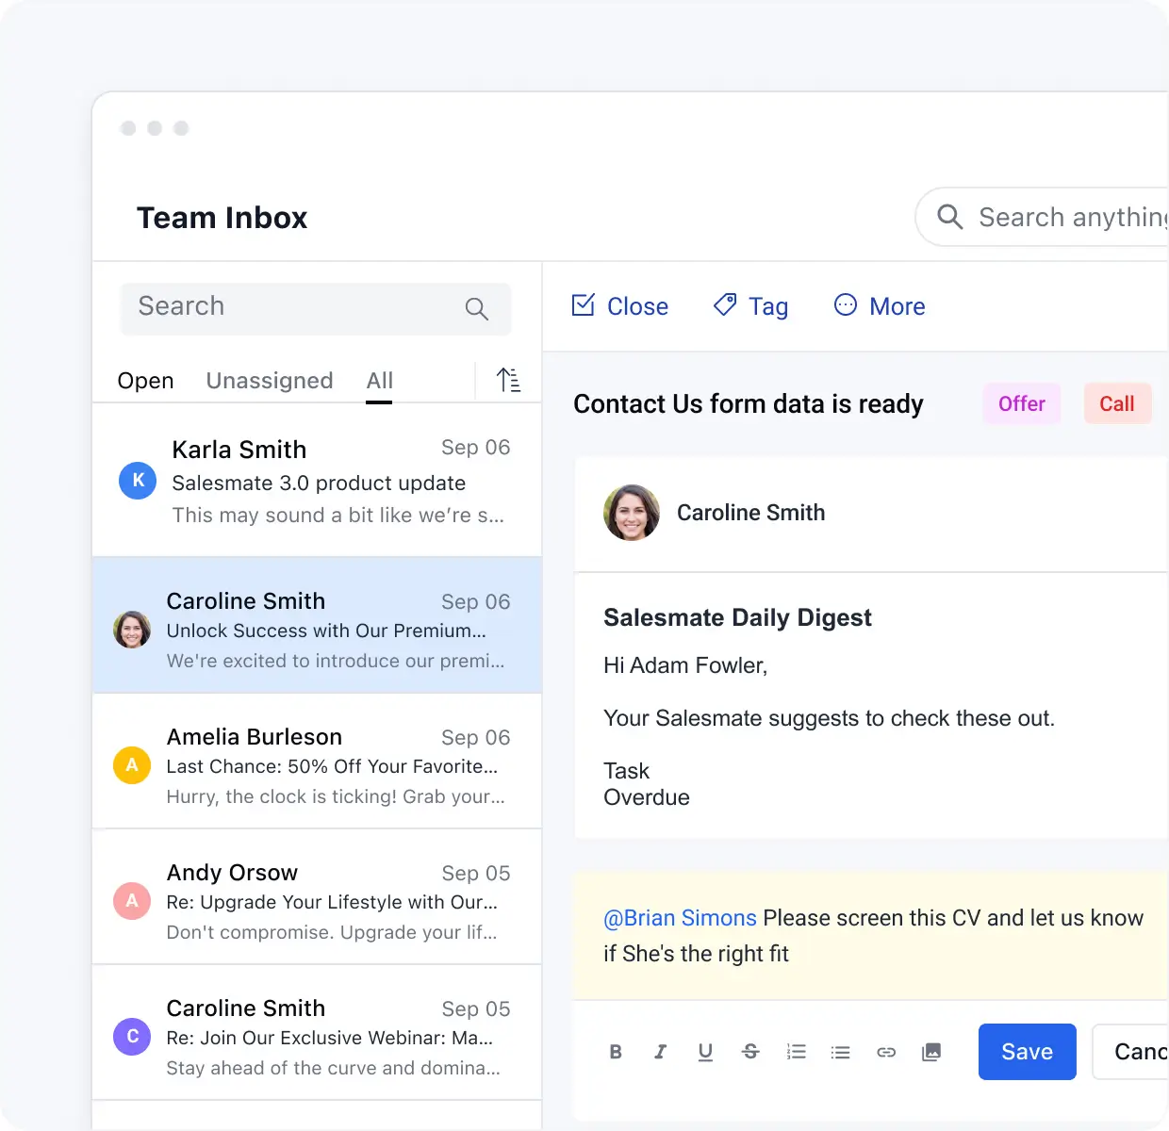Click the sort order icon

(508, 380)
